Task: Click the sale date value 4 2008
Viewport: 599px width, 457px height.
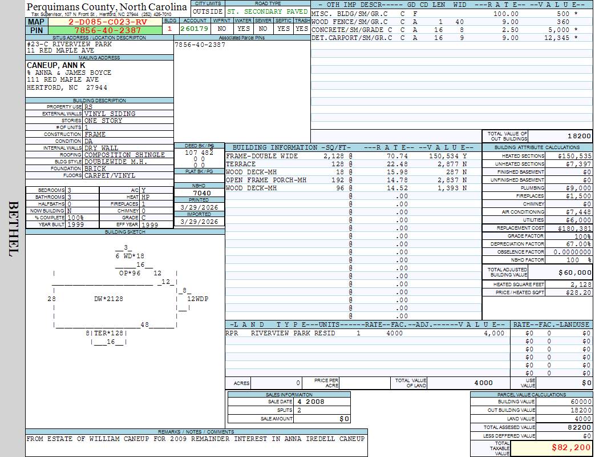Action: (x=311, y=402)
